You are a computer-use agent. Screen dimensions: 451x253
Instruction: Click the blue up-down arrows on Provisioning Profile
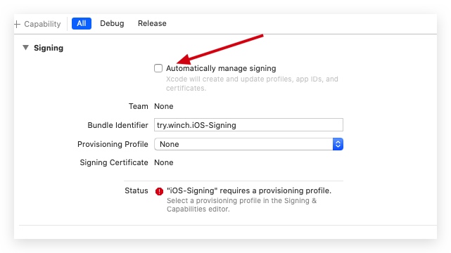click(338, 144)
